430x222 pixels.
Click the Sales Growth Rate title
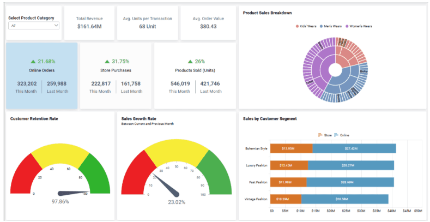139,119
